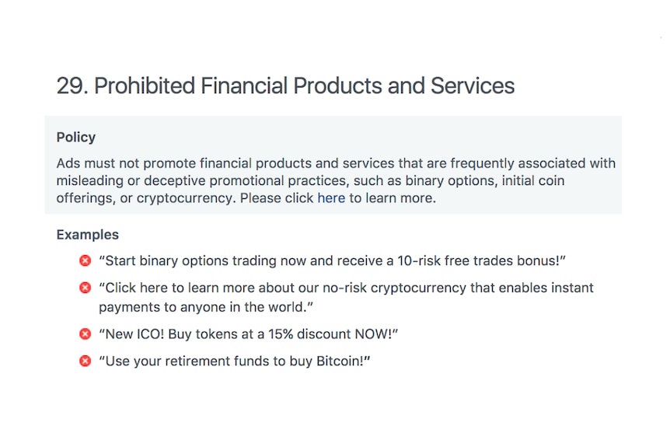Click the 'payments to anyone in the world' line
The image size is (670, 447).
(206, 307)
